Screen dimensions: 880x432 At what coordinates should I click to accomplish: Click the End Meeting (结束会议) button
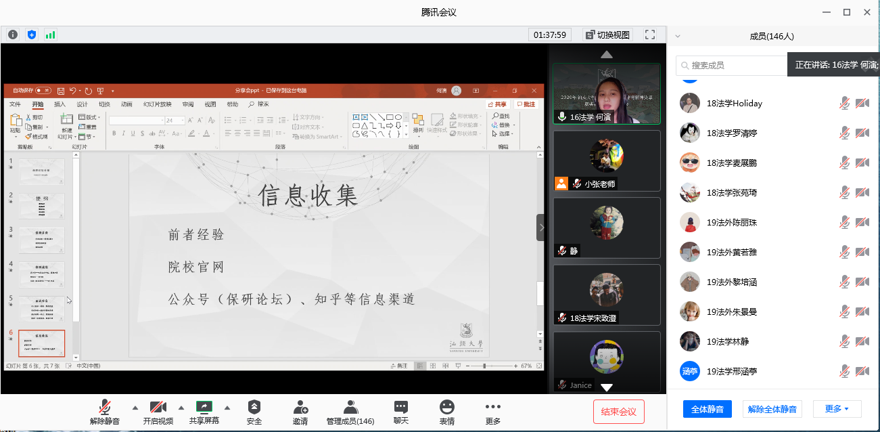click(618, 412)
